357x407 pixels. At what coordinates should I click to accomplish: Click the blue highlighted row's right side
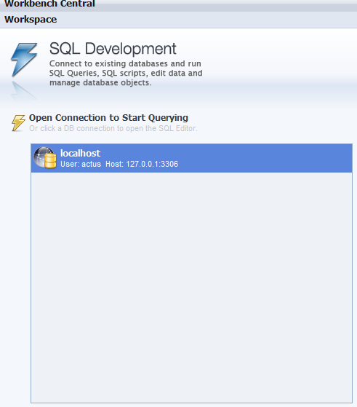(x=285, y=158)
